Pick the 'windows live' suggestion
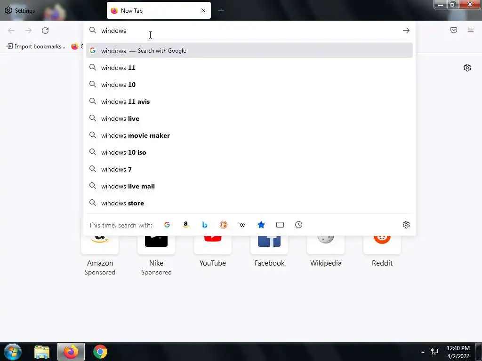 [249, 118]
